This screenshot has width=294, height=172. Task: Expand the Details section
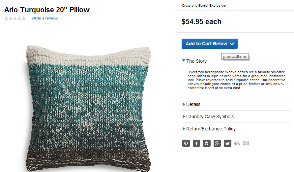coord(193,104)
